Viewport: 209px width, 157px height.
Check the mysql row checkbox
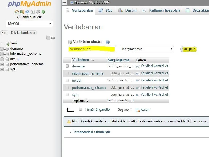[67, 80]
